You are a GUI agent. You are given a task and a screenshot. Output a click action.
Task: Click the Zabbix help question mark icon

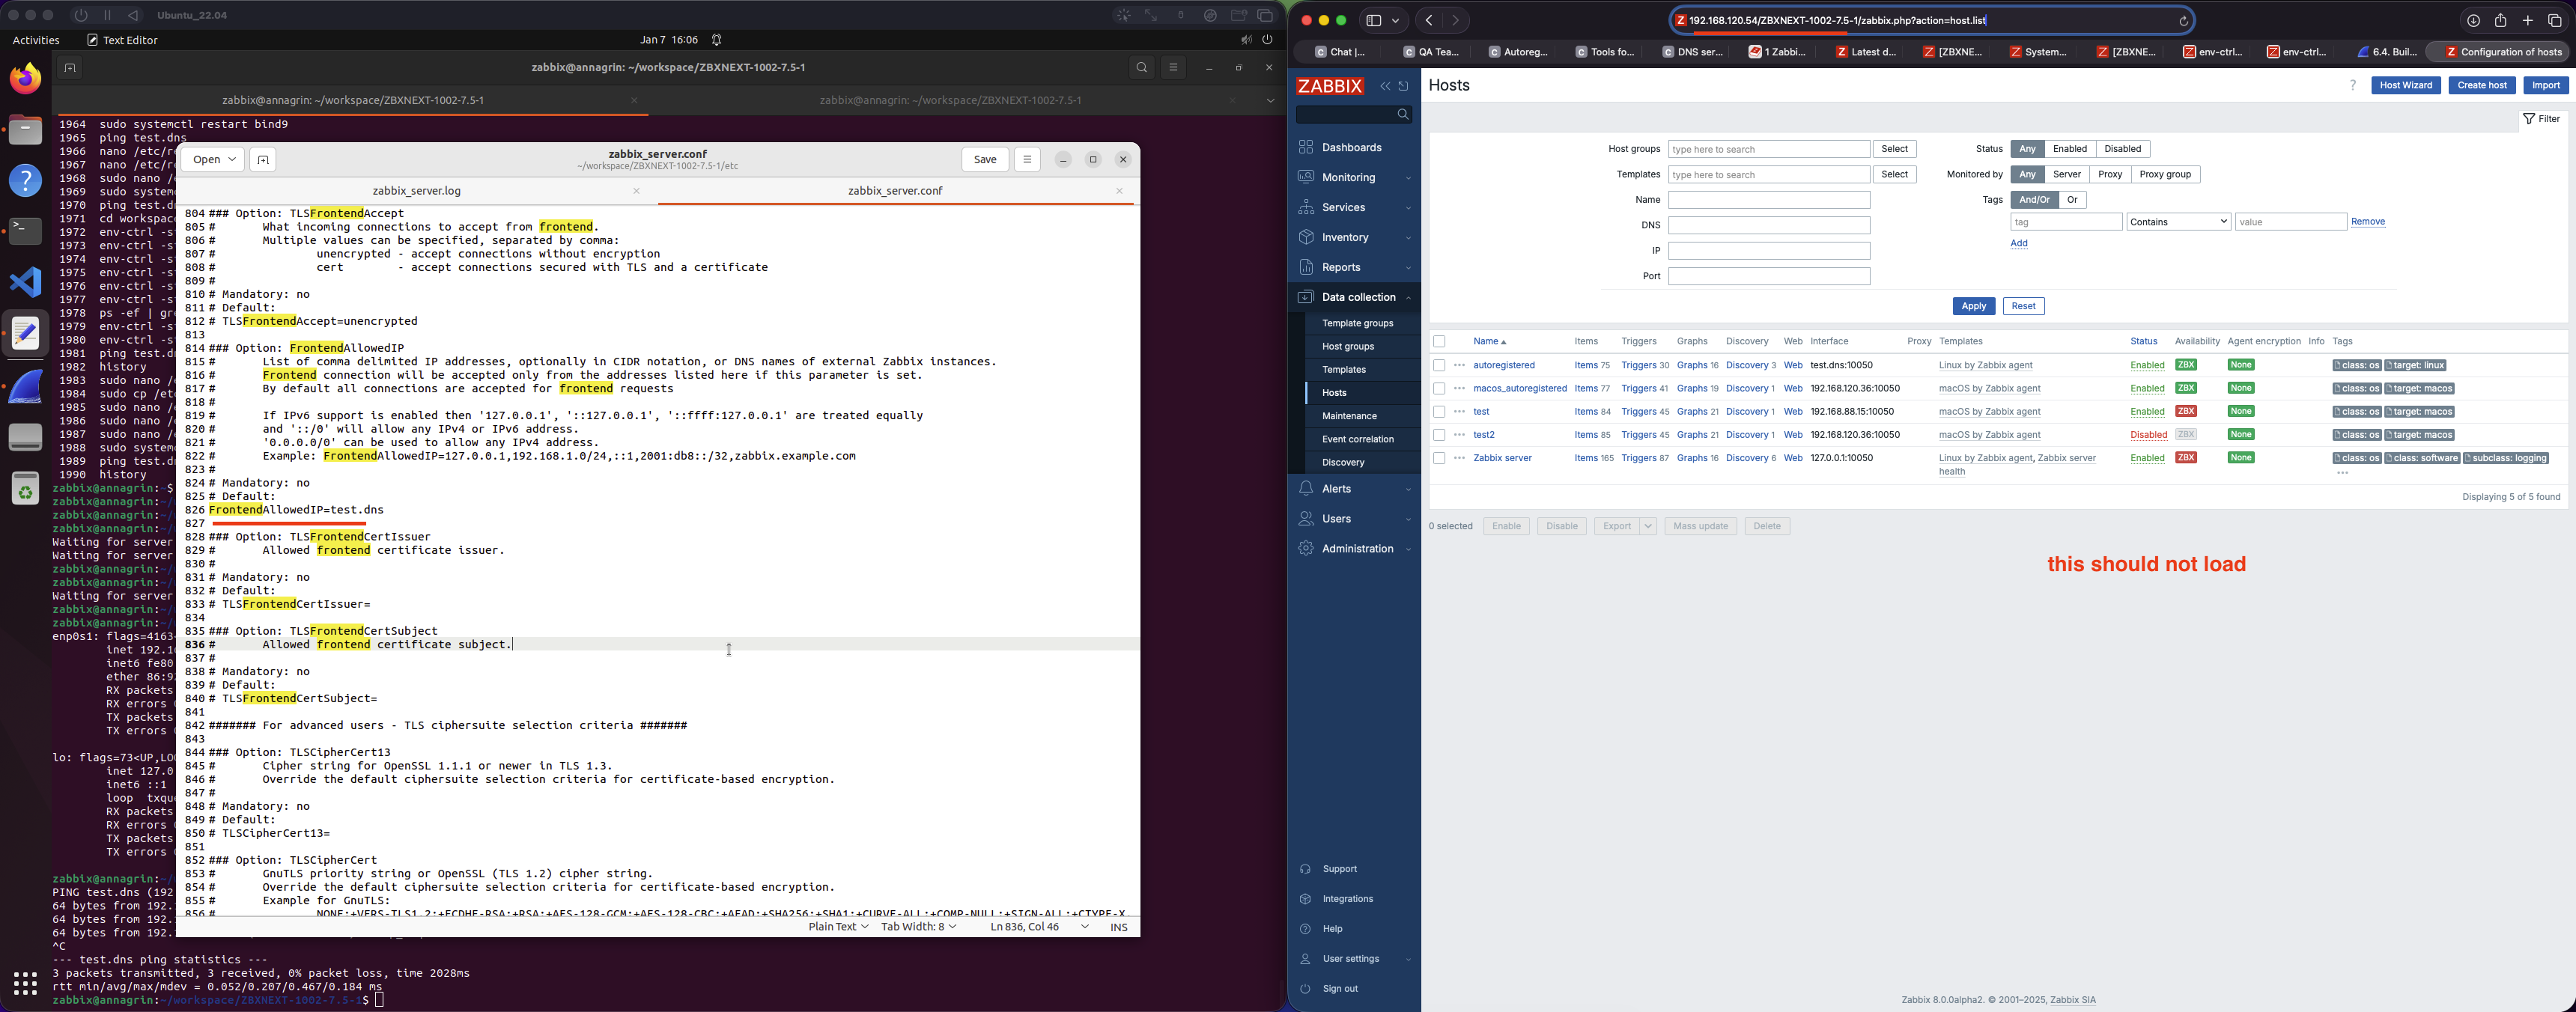(x=2353, y=86)
